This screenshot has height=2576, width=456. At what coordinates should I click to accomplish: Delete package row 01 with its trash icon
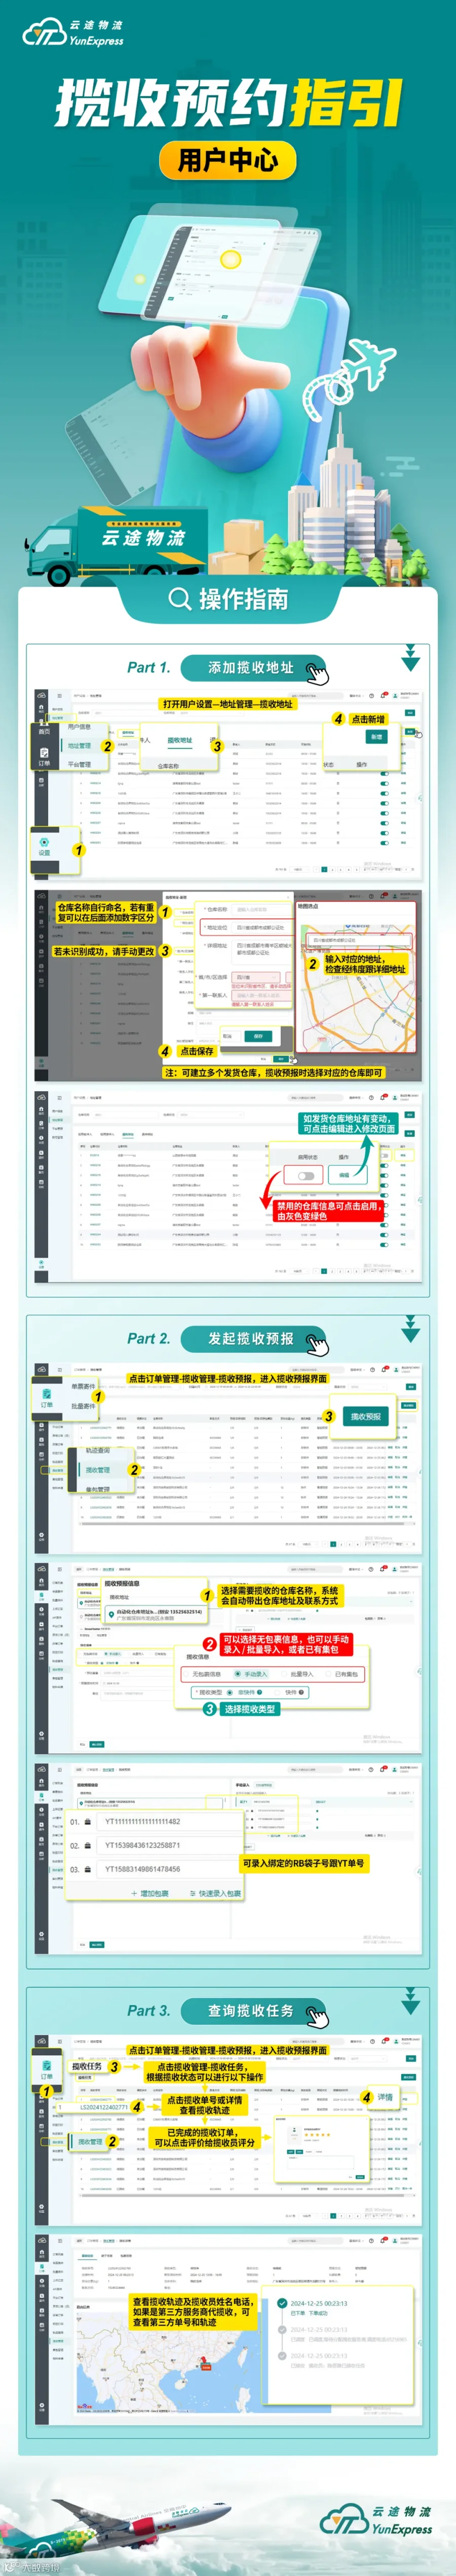pos(89,1821)
